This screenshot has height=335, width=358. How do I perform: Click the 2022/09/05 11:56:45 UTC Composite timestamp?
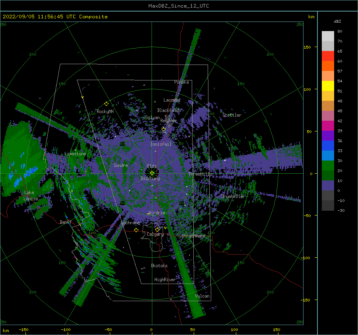pyautogui.click(x=55, y=17)
